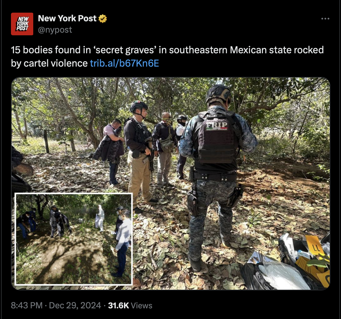
Task: Open the New York Post profile avatar
Action: point(22,24)
